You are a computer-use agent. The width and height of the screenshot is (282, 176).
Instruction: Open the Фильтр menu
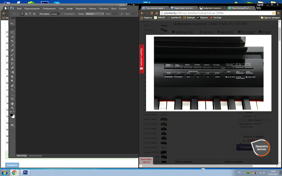[92, 8]
